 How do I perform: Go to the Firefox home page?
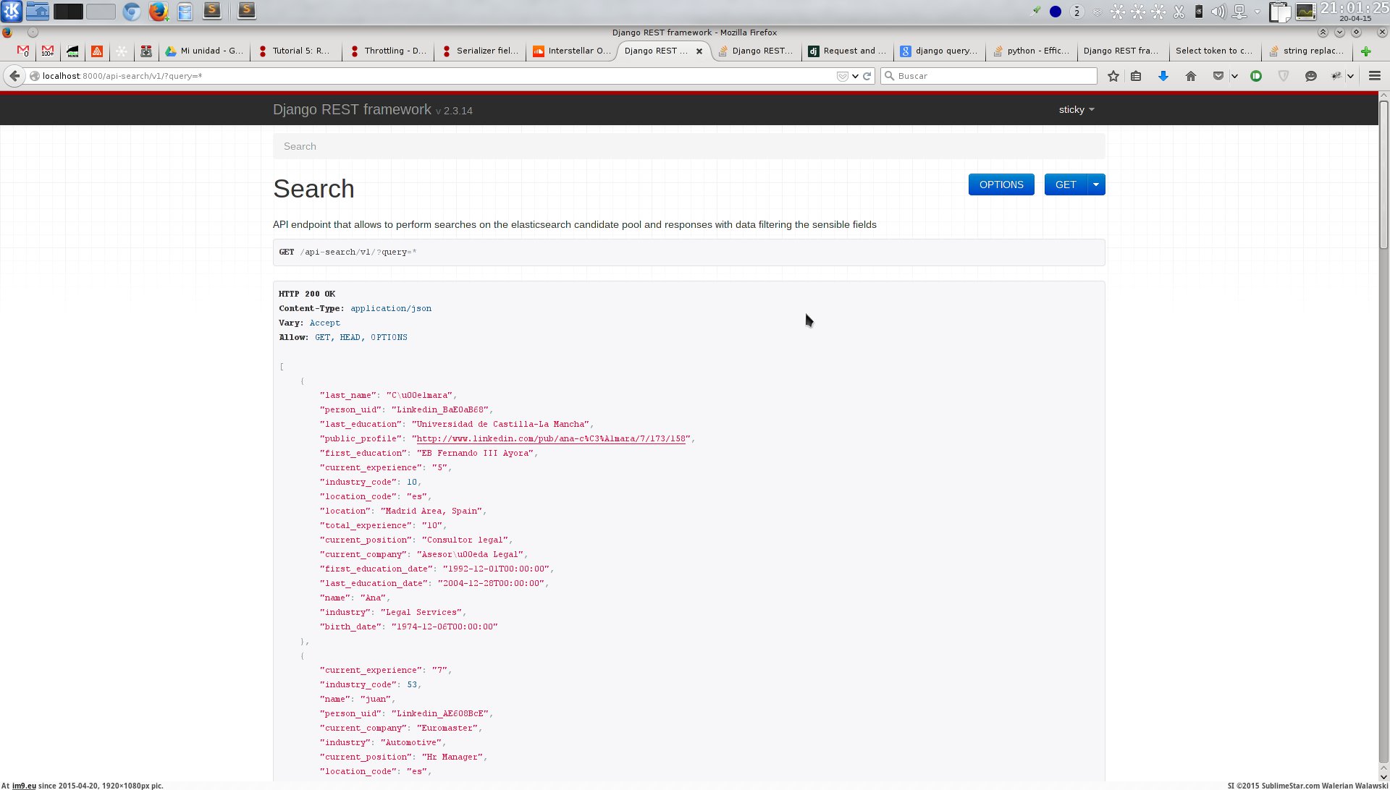click(1191, 76)
